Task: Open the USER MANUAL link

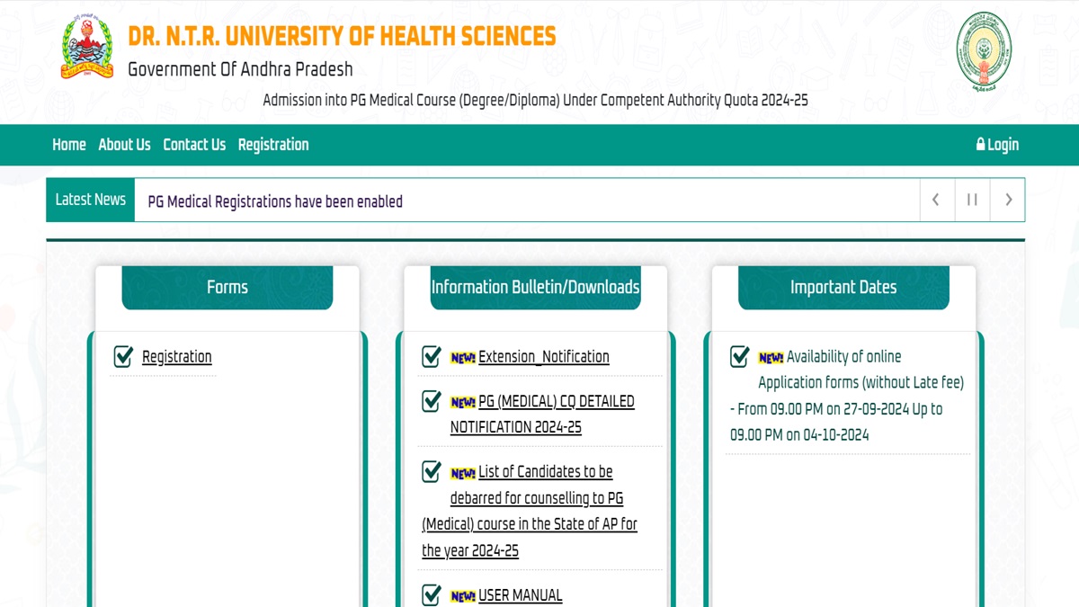Action: (x=521, y=595)
